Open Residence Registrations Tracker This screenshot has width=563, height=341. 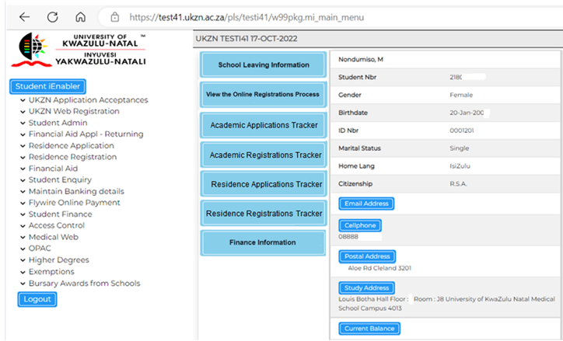[x=263, y=214]
